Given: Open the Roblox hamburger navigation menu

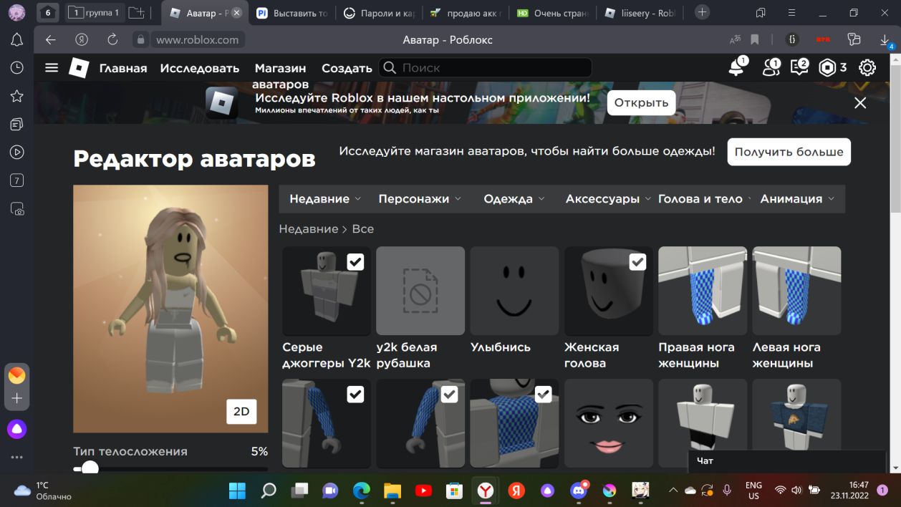Looking at the screenshot, I should [51, 67].
